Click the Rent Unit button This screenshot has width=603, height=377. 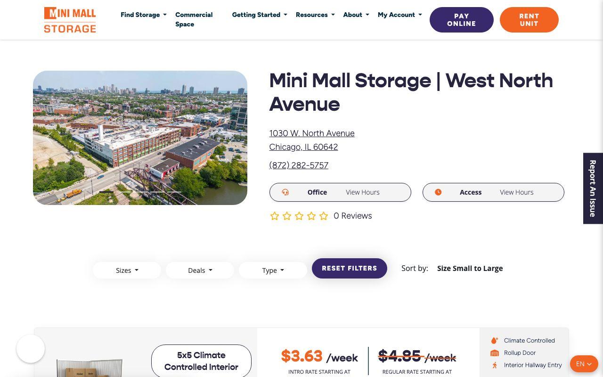529,20
